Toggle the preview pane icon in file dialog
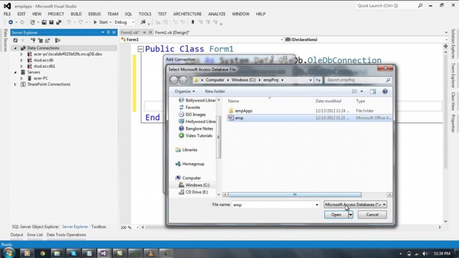This screenshot has width=459, height=258. [x=372, y=91]
